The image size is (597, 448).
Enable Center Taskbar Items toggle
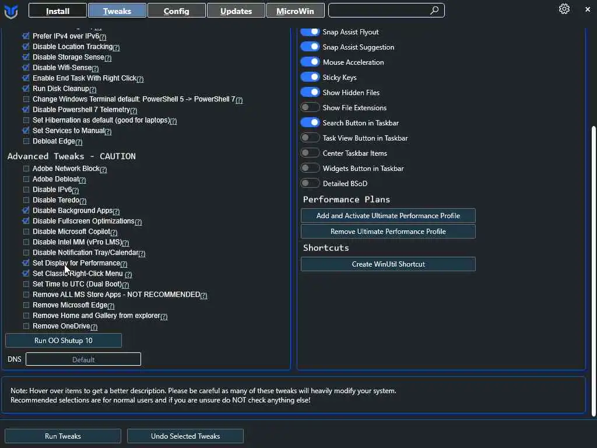[x=310, y=153]
